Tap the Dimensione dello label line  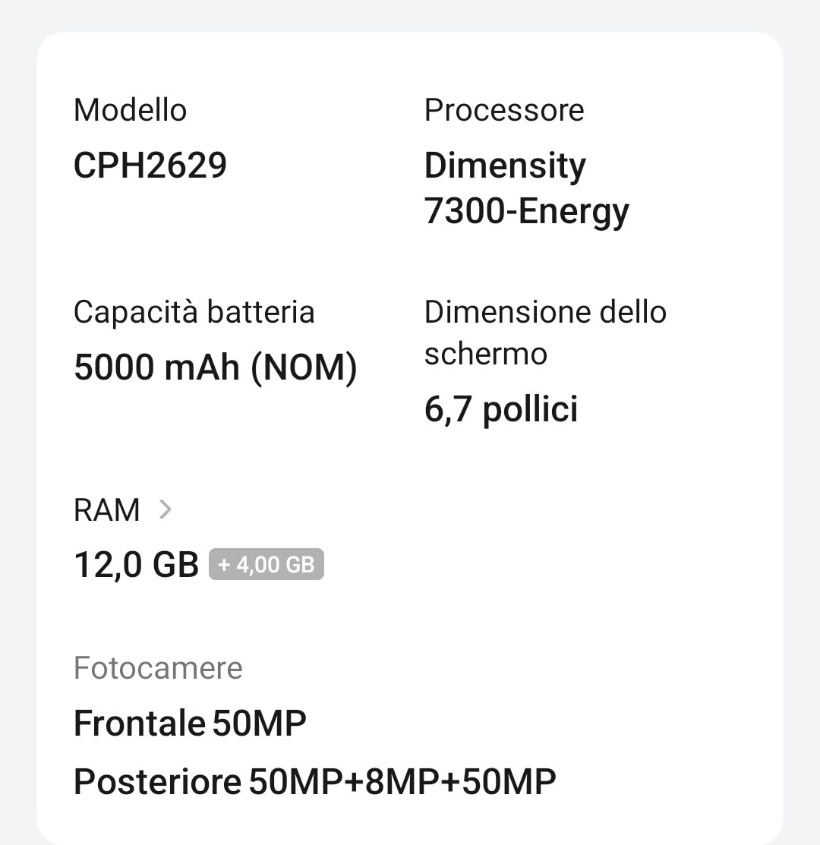click(x=545, y=312)
